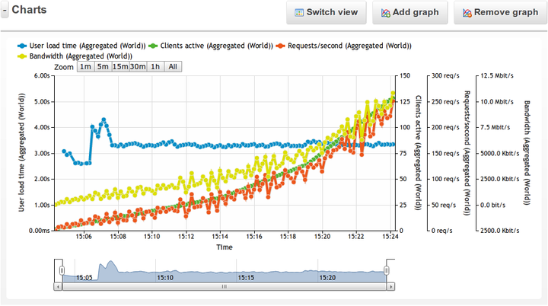Click the navigator scrollbar left arrow

[x=59, y=287]
